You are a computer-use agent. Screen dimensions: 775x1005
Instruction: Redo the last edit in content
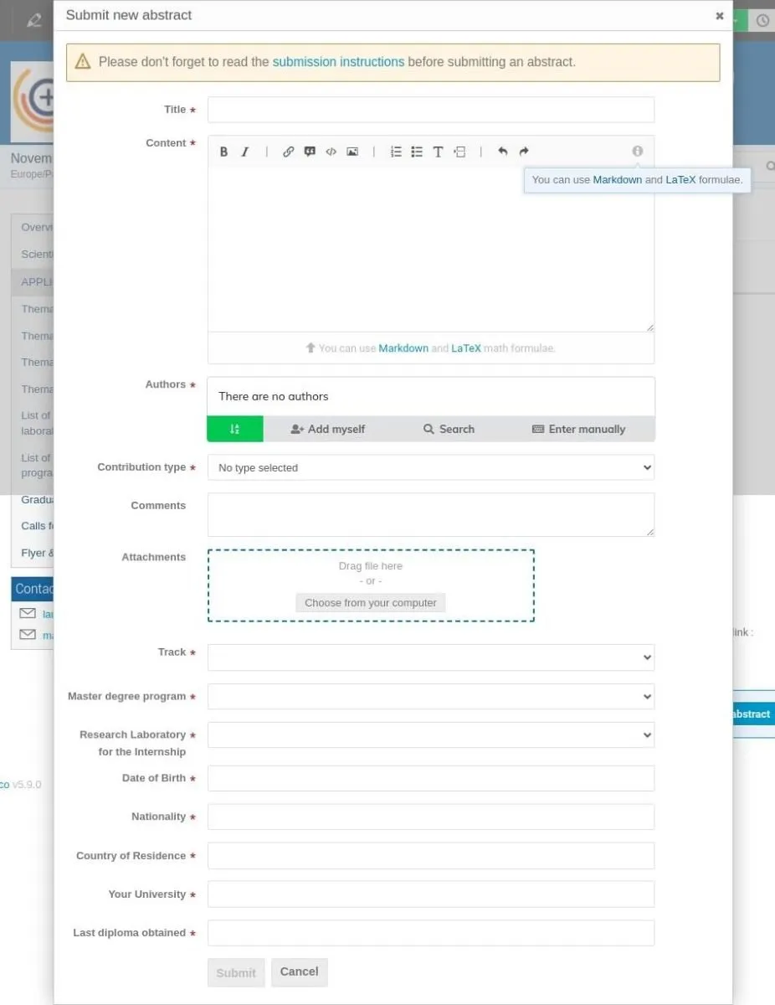click(524, 152)
